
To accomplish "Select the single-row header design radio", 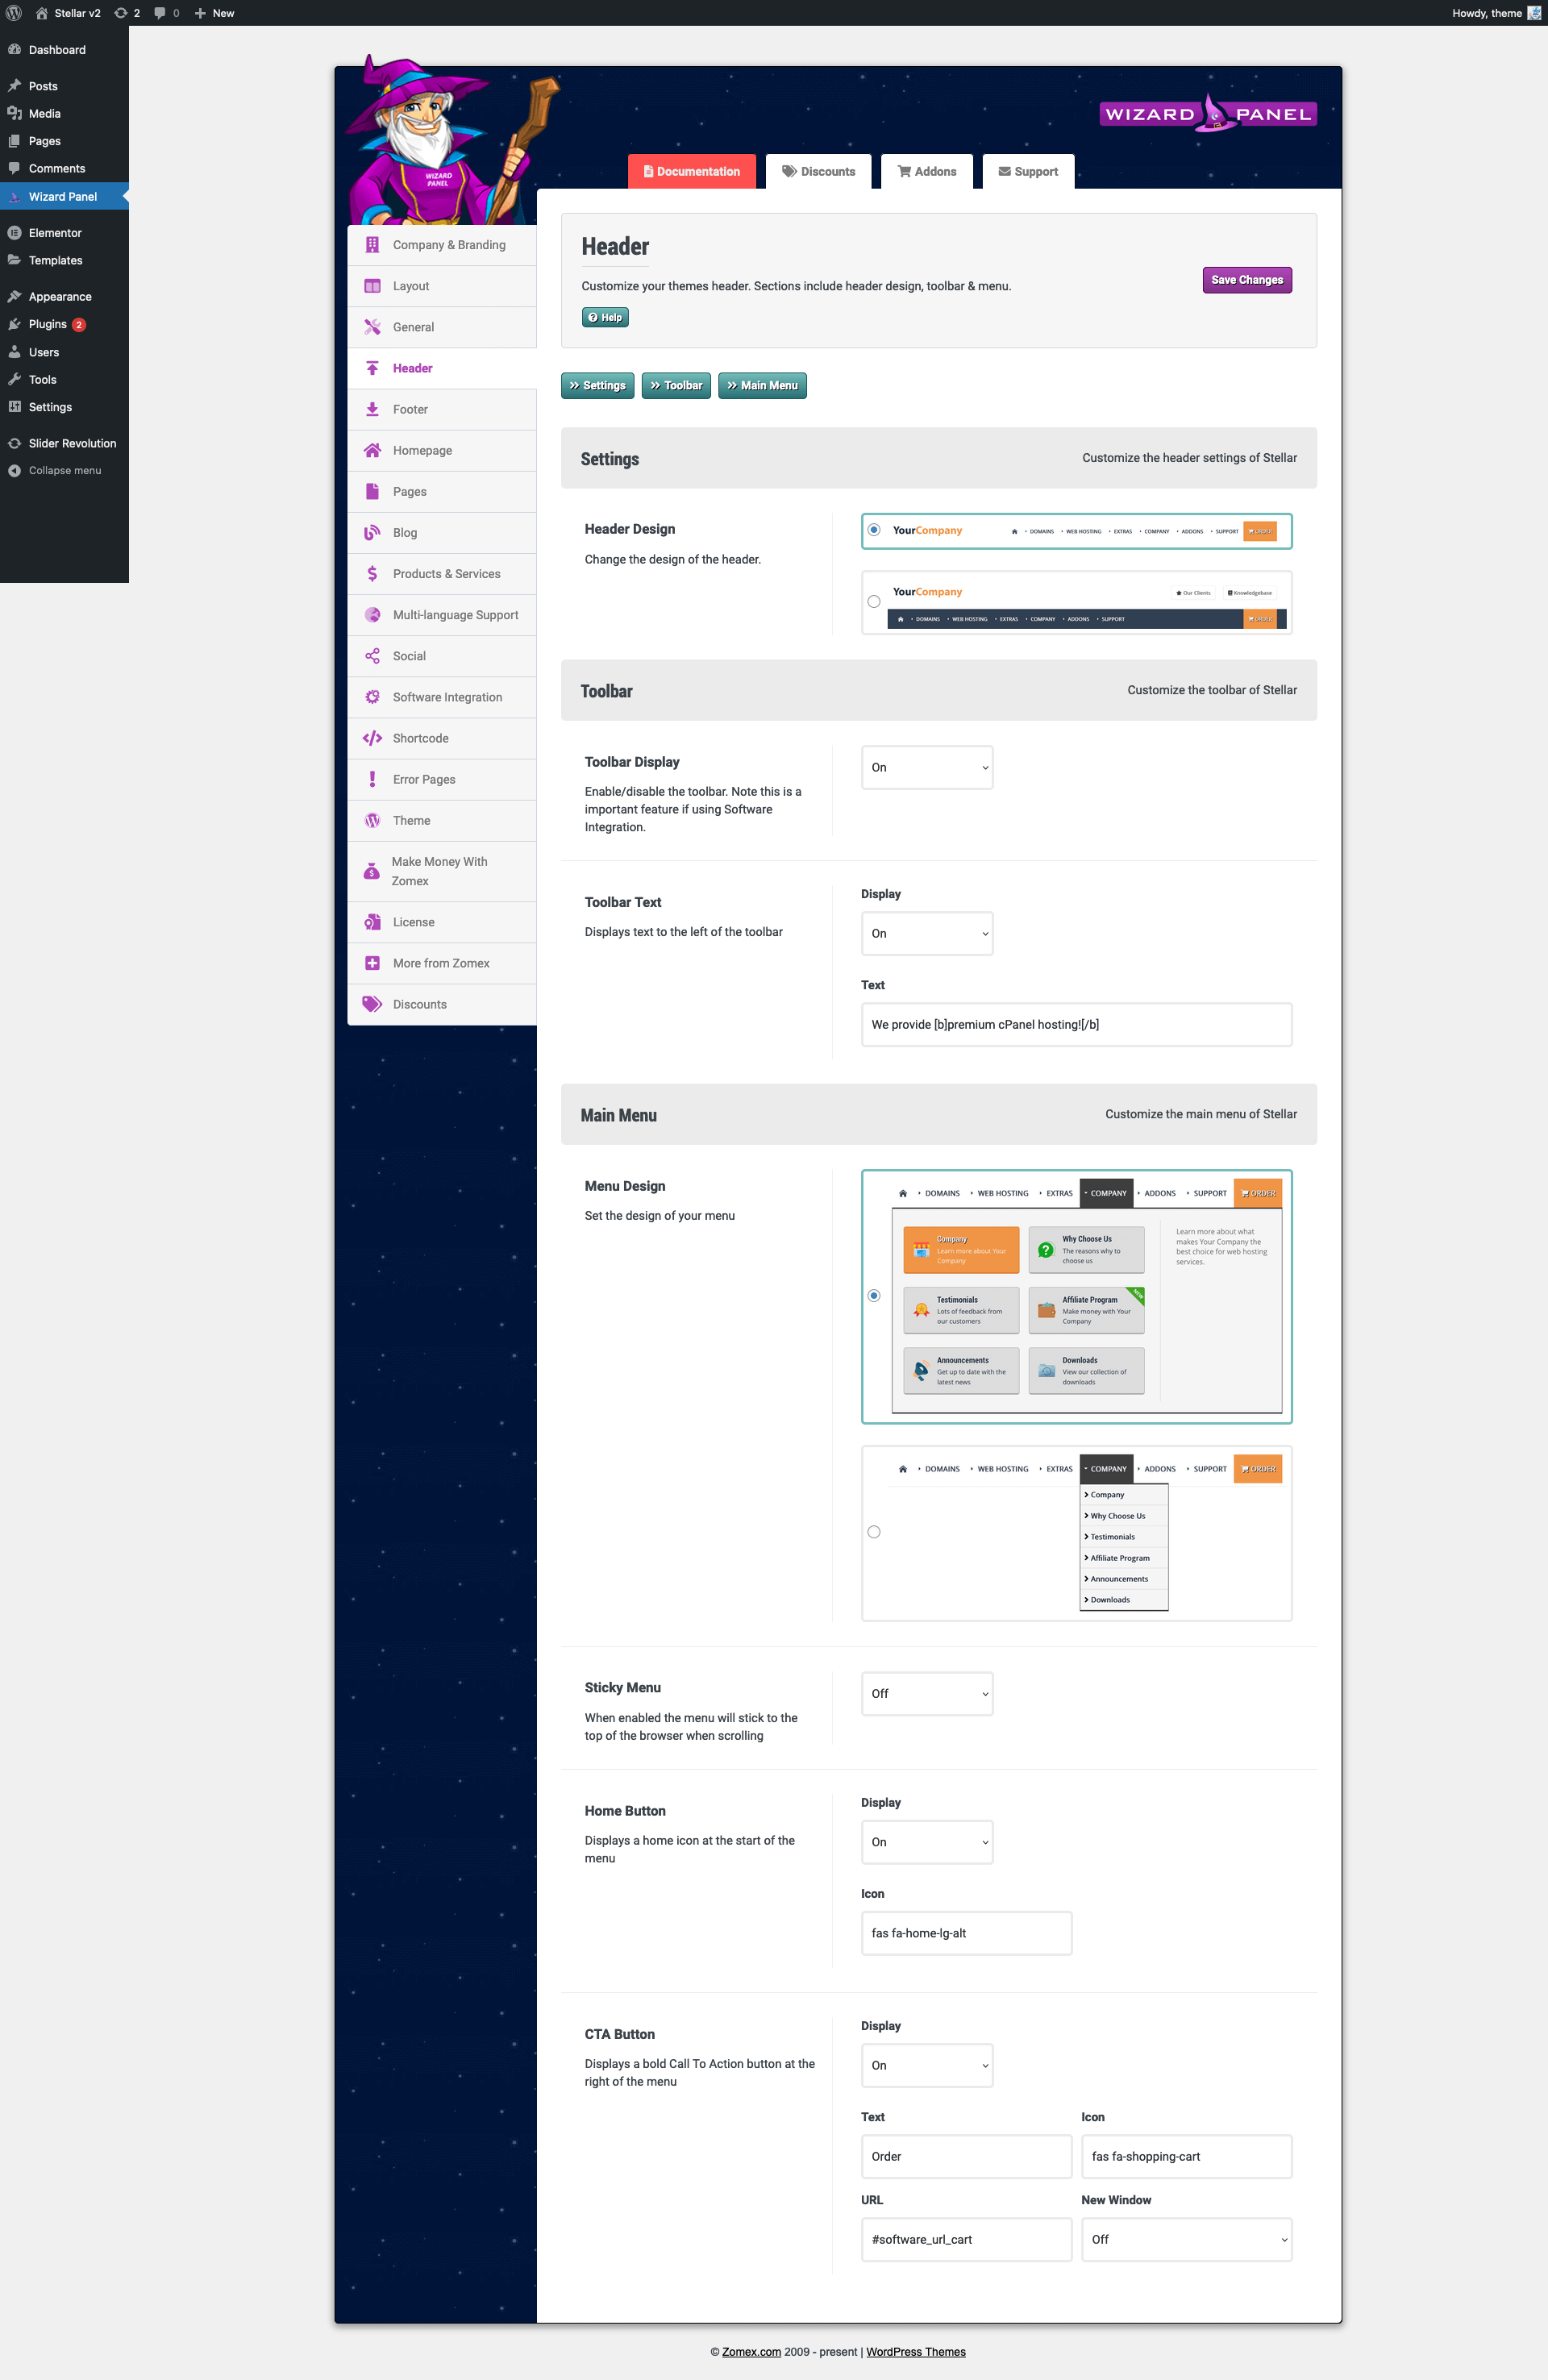I will coord(874,530).
